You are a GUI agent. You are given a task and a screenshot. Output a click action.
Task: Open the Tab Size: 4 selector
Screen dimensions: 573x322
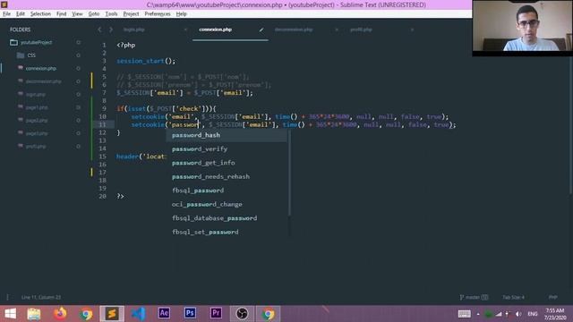(x=513, y=297)
